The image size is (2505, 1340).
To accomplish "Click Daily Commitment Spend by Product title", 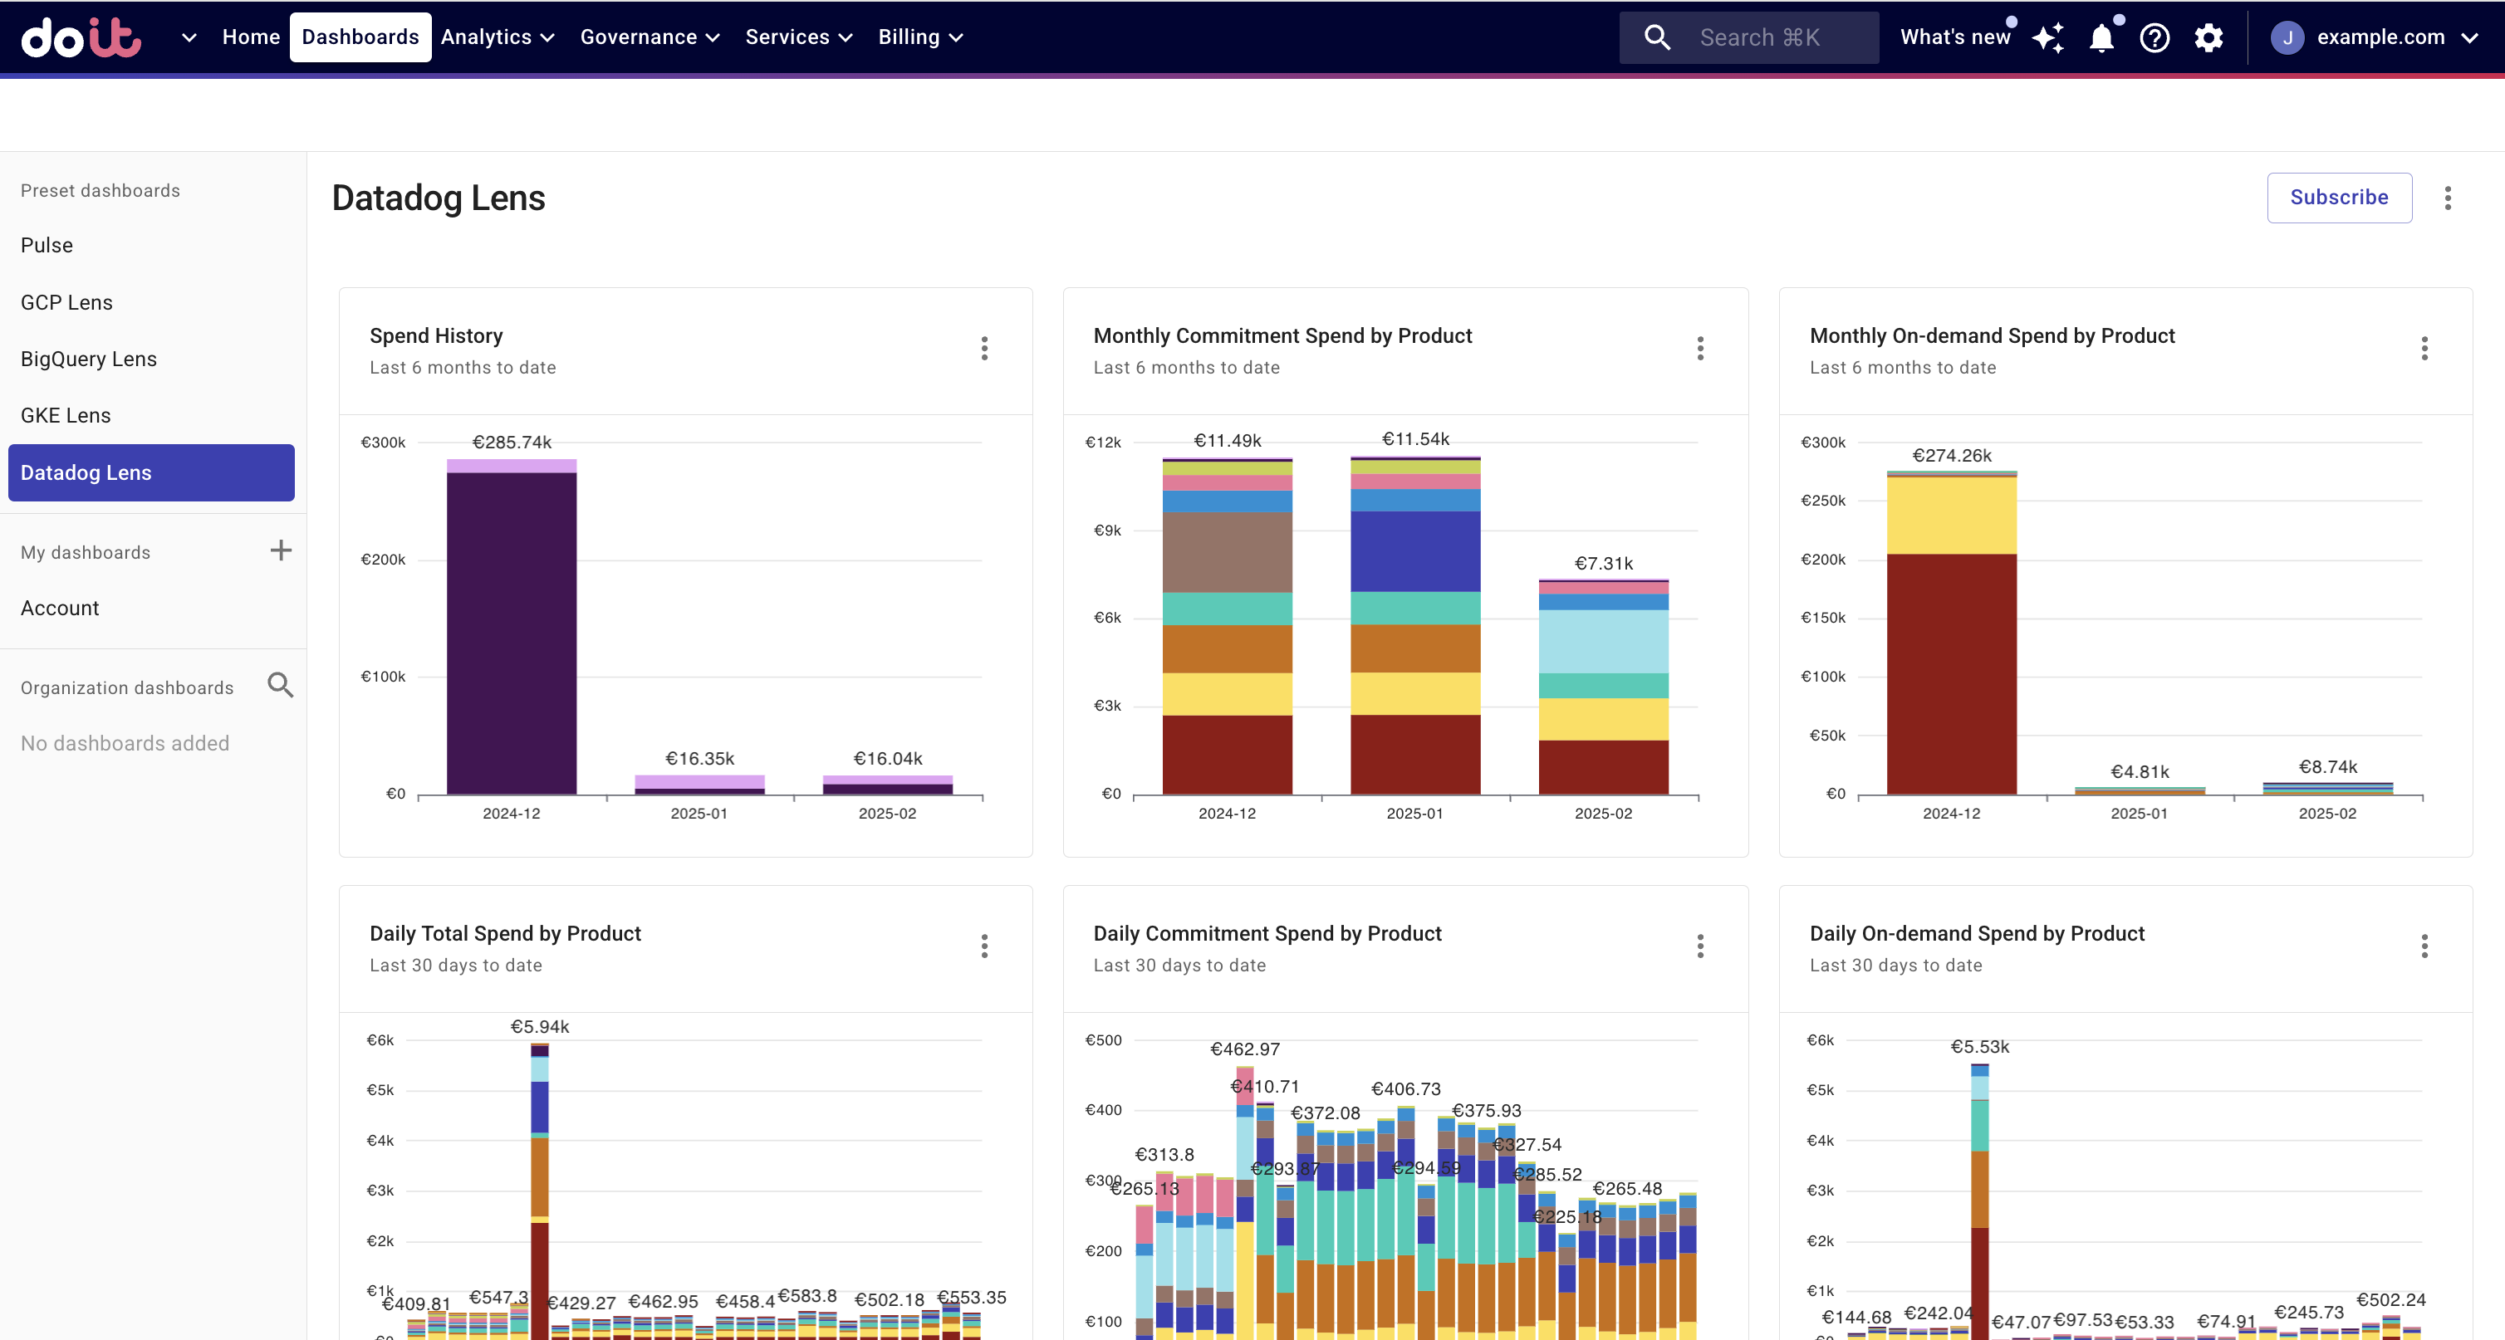I will [x=1267, y=934].
